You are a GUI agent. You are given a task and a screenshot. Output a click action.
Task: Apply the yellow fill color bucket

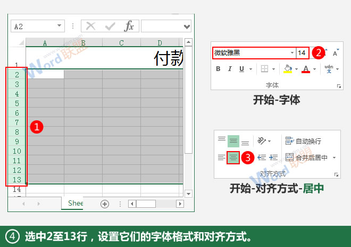[288, 69]
